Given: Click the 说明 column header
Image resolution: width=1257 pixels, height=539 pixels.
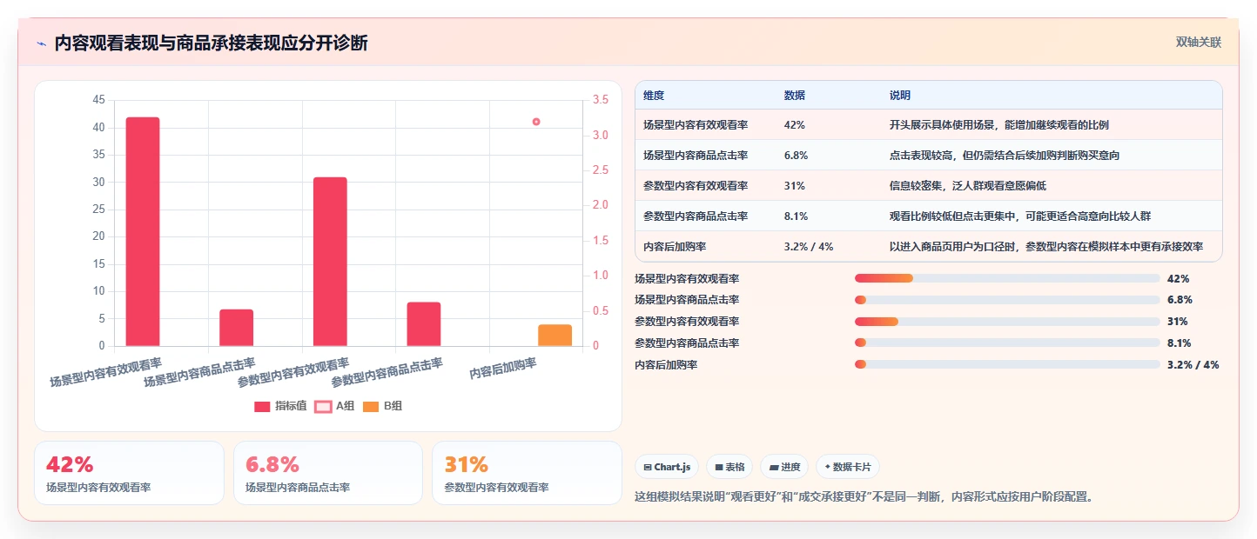Looking at the screenshot, I should (x=900, y=96).
